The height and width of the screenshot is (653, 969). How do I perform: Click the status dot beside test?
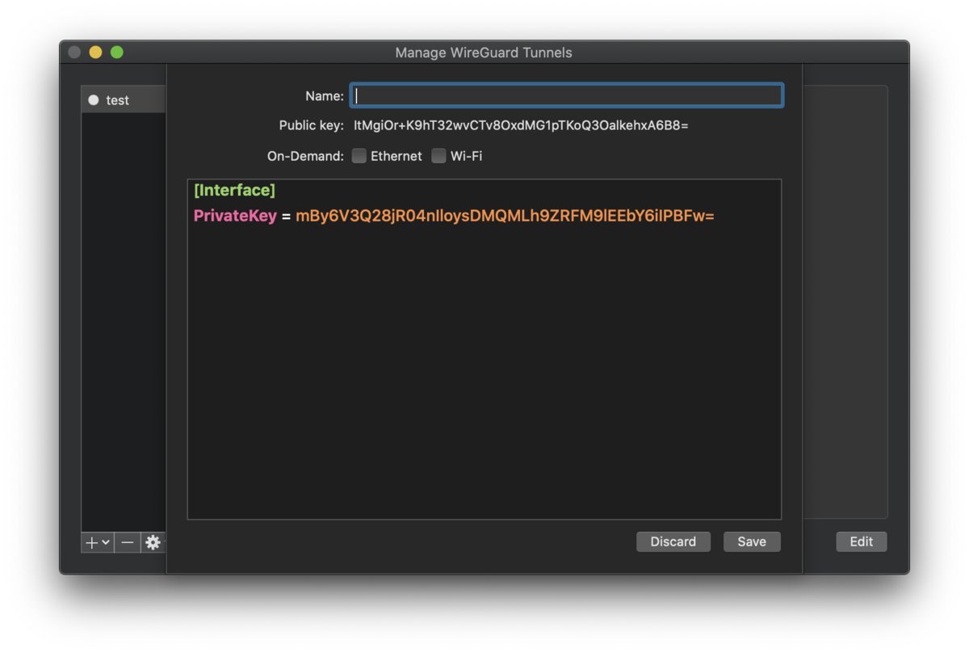(x=94, y=100)
